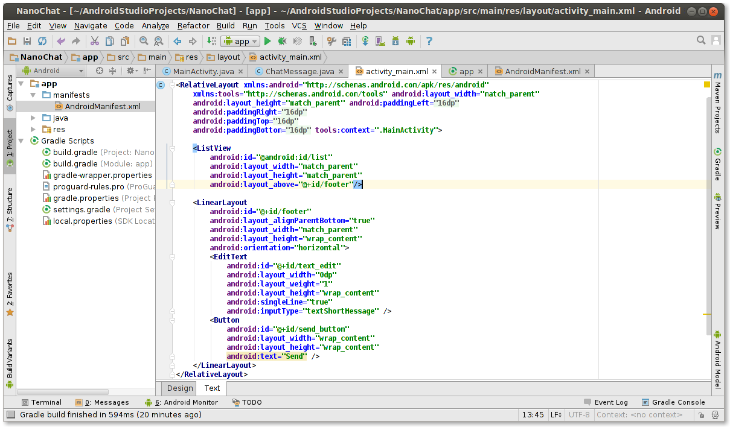
Task: Open the Event Log
Action: coord(606,402)
